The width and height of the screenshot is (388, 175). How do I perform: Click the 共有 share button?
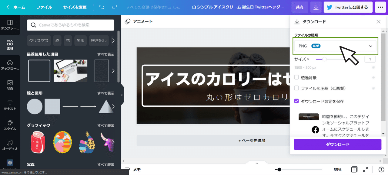coord(300,7)
